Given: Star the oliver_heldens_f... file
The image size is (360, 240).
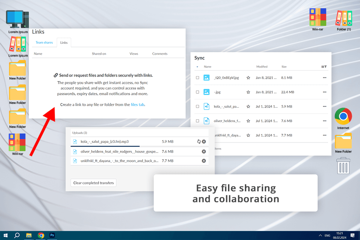Looking at the screenshot, I should point(248,121).
